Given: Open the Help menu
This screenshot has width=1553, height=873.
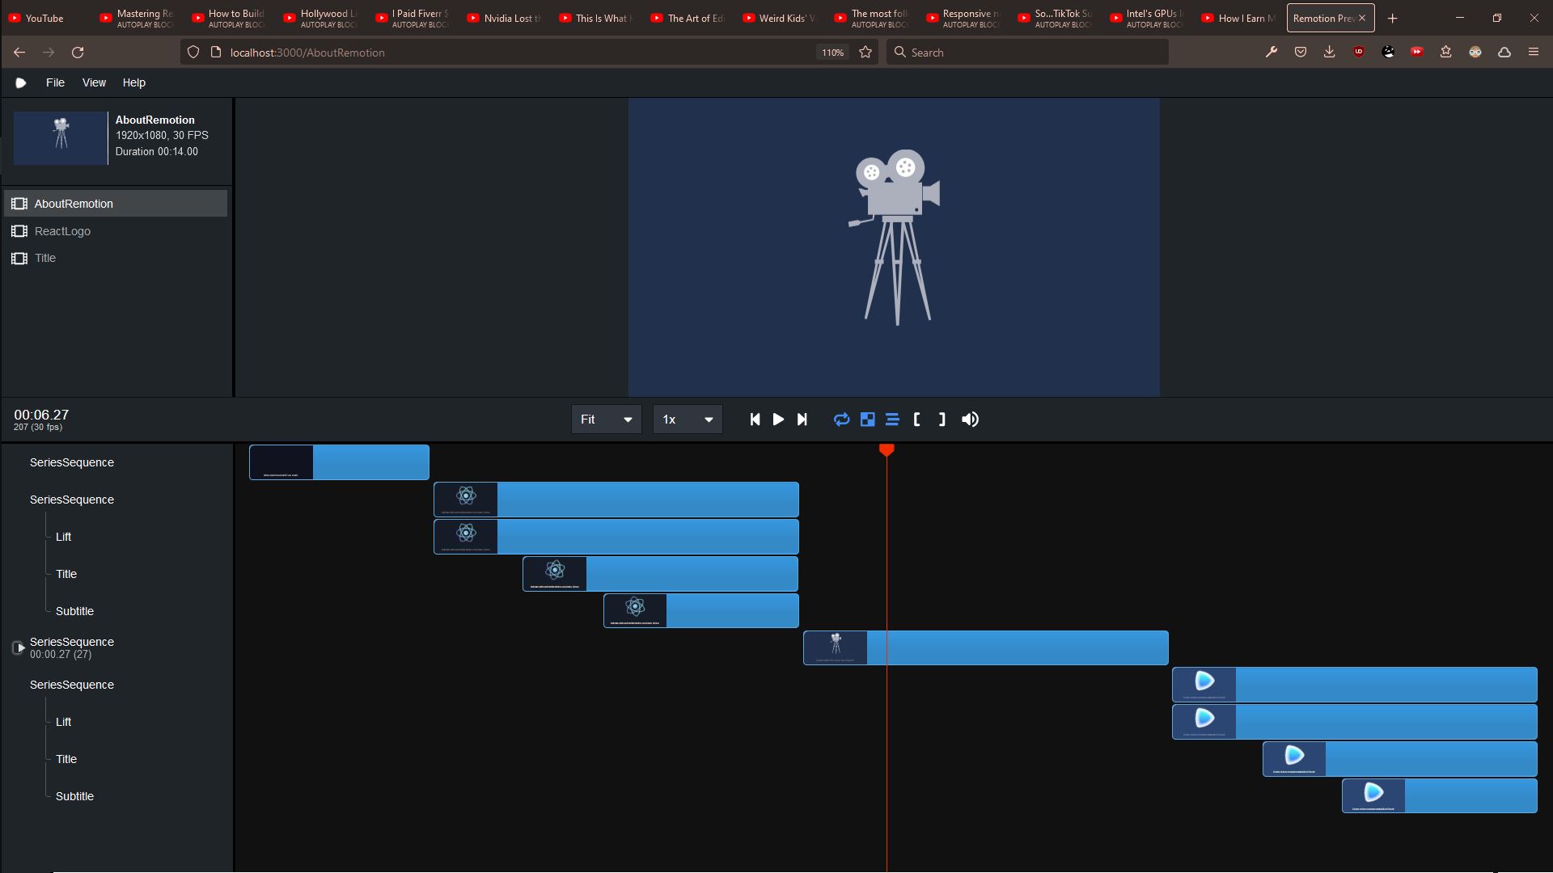Looking at the screenshot, I should click(134, 82).
